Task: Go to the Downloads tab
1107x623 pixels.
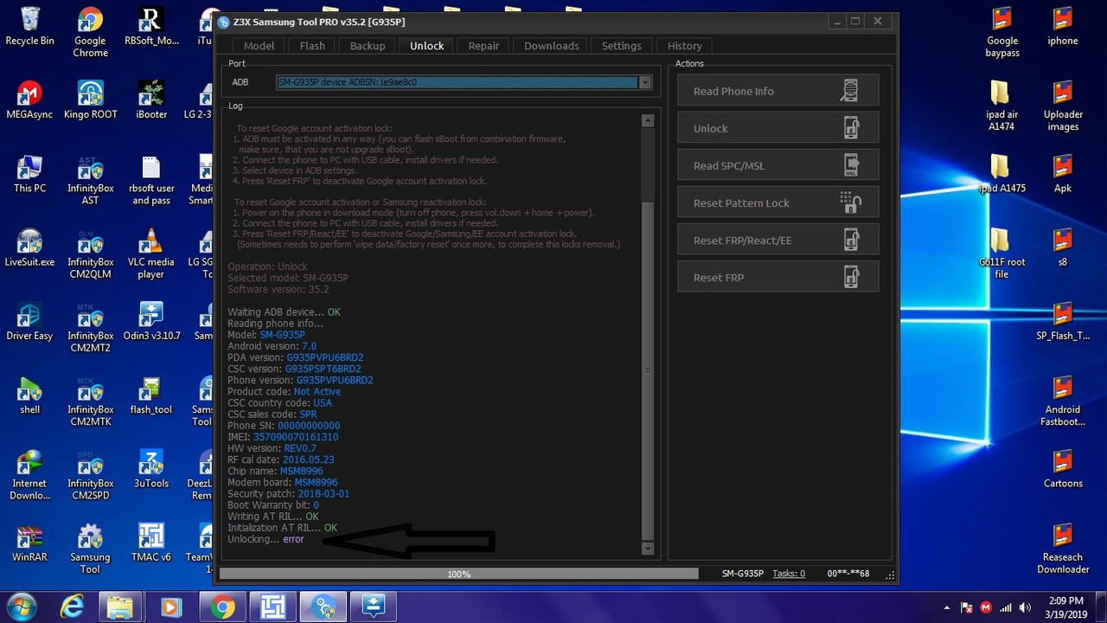Action: (551, 46)
